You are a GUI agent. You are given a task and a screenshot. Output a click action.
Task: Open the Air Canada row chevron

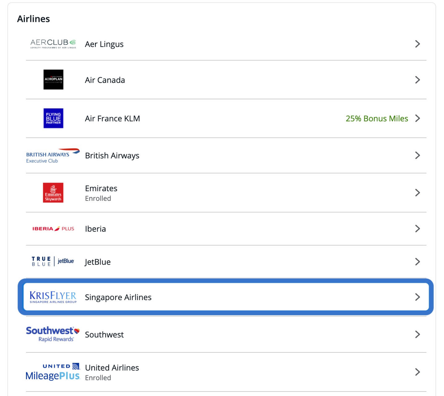[x=417, y=80]
